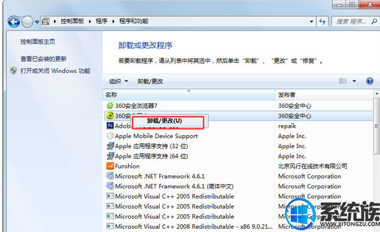Click the greyed Forward arrow button
This screenshot has height=232, width=380.
point(27,22)
